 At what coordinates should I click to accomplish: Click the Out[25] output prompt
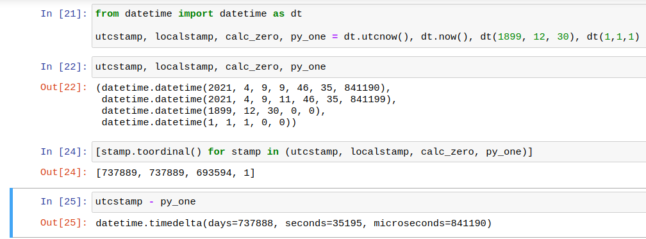point(64,223)
